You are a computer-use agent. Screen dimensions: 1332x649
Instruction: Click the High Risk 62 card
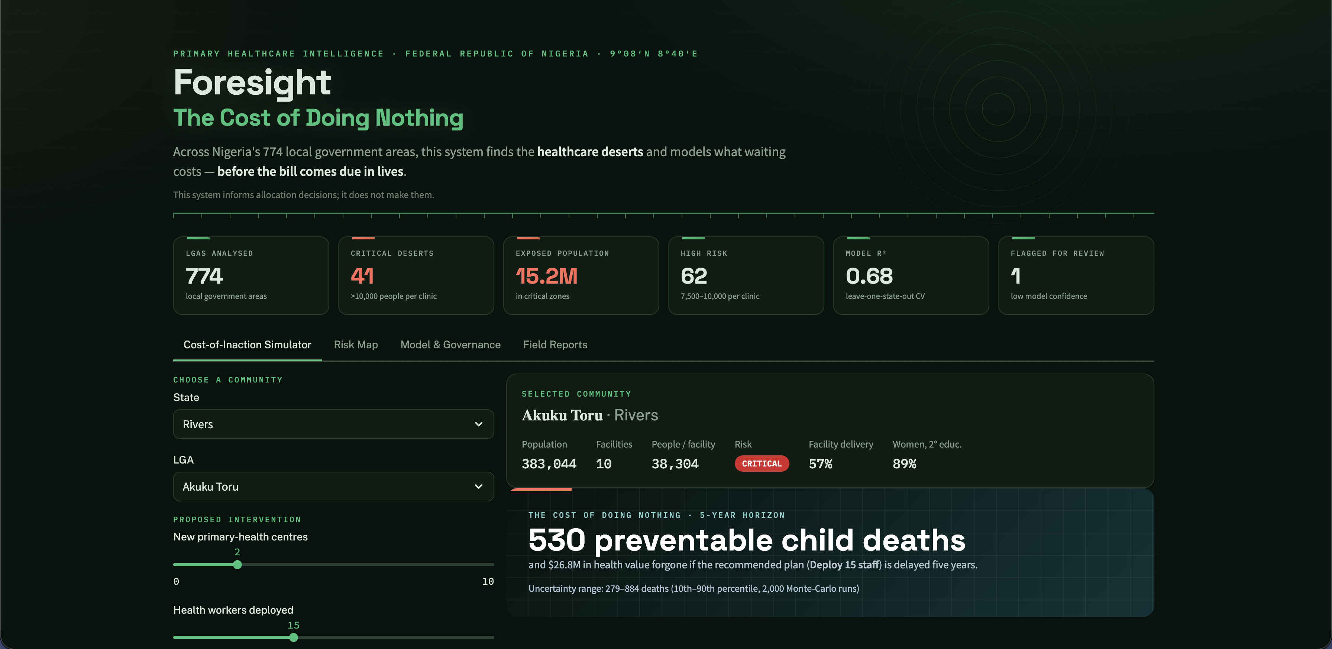click(x=746, y=275)
